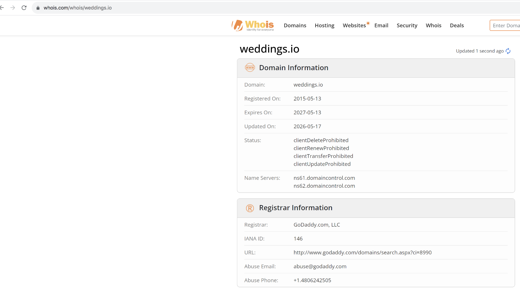Open the Deals menu
Screen dimensions: 520x292
(457, 25)
